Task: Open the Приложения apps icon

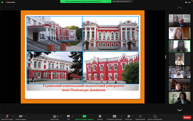Action: 140,116
